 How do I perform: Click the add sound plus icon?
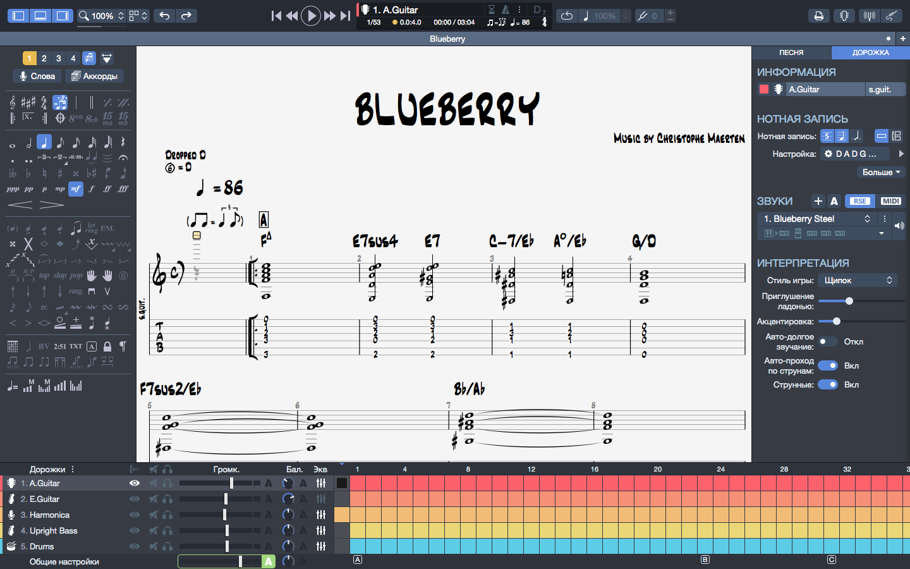tap(818, 201)
